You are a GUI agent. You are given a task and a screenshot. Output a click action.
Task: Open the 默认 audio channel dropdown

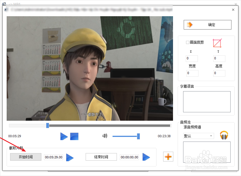pos(198,136)
